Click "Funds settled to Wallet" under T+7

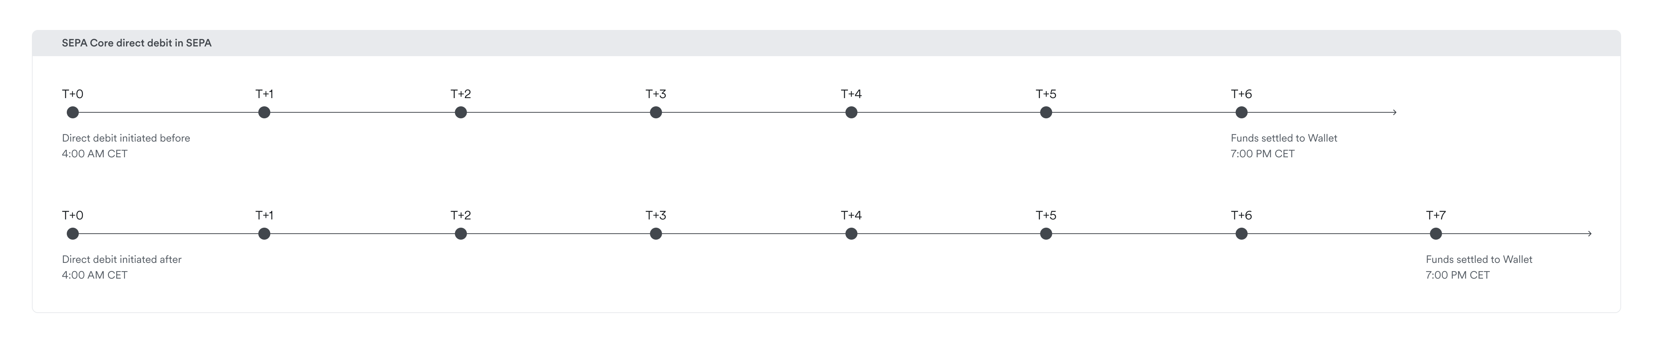pos(1479,260)
